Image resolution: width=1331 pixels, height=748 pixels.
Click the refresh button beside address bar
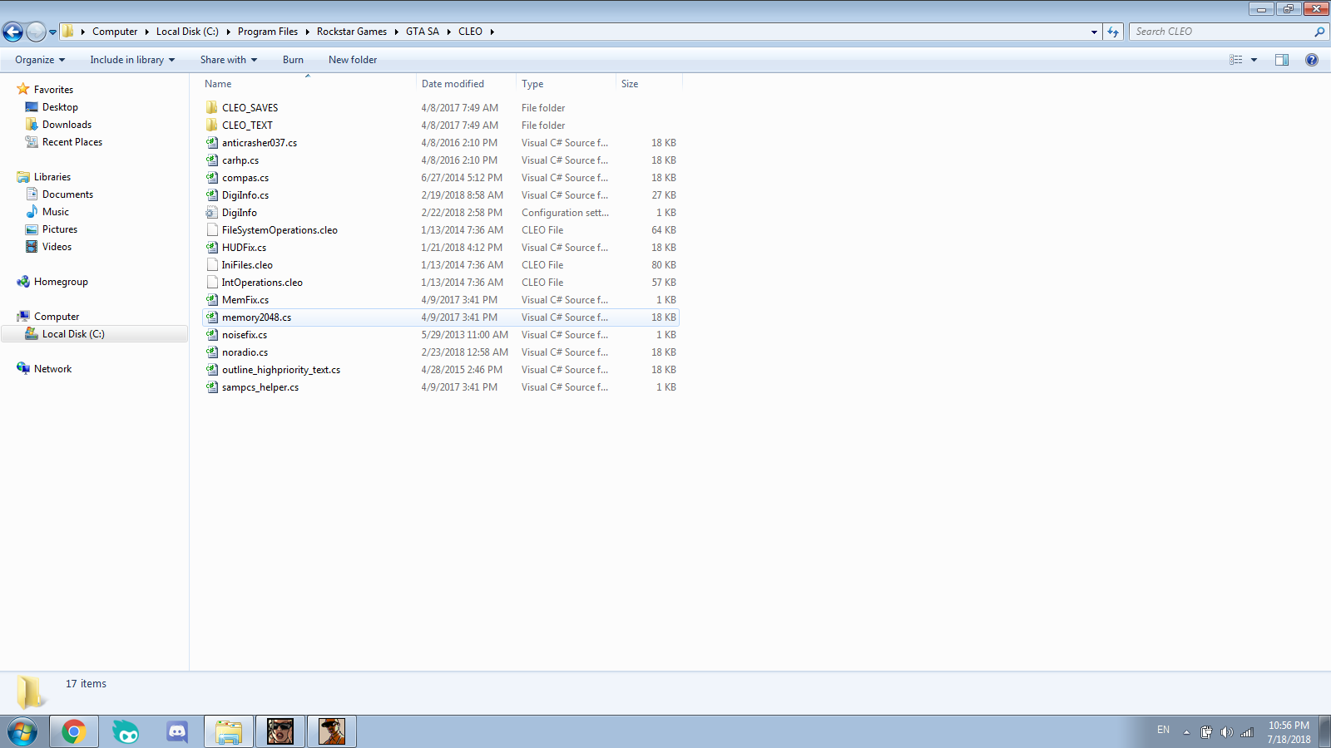1113,32
